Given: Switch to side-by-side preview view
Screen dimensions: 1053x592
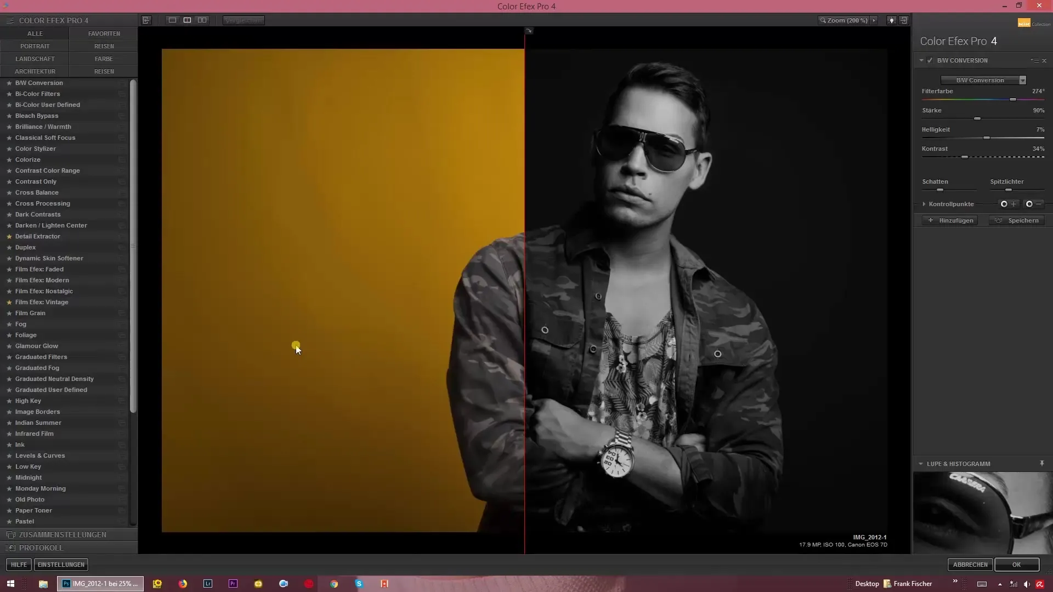Looking at the screenshot, I should (202, 20).
